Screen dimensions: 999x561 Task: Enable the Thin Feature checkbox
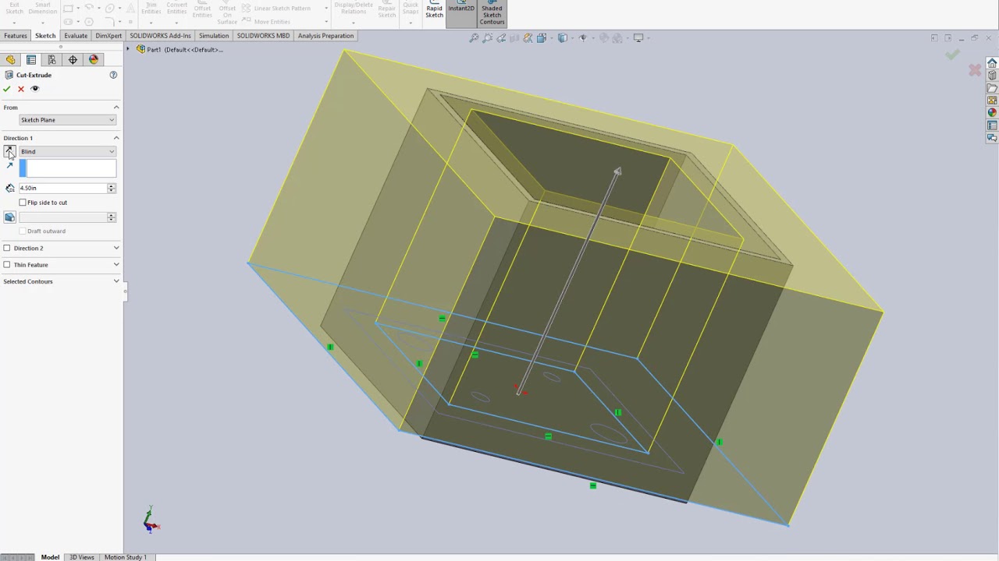pyautogui.click(x=7, y=265)
